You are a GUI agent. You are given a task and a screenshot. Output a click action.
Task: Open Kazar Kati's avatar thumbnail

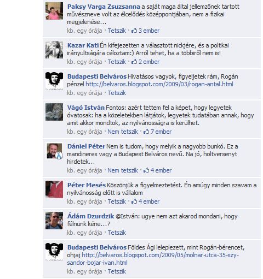coord(54,50)
